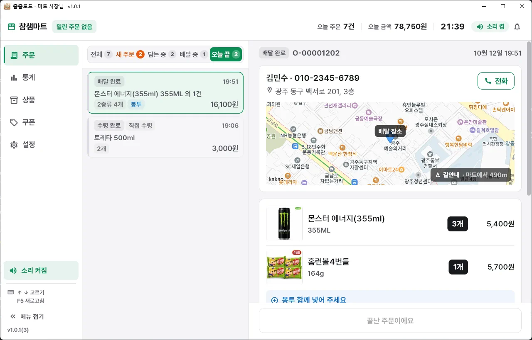Open the 쿠폰 coupons section
Image resolution: width=532 pixels, height=340 pixels.
tap(41, 122)
